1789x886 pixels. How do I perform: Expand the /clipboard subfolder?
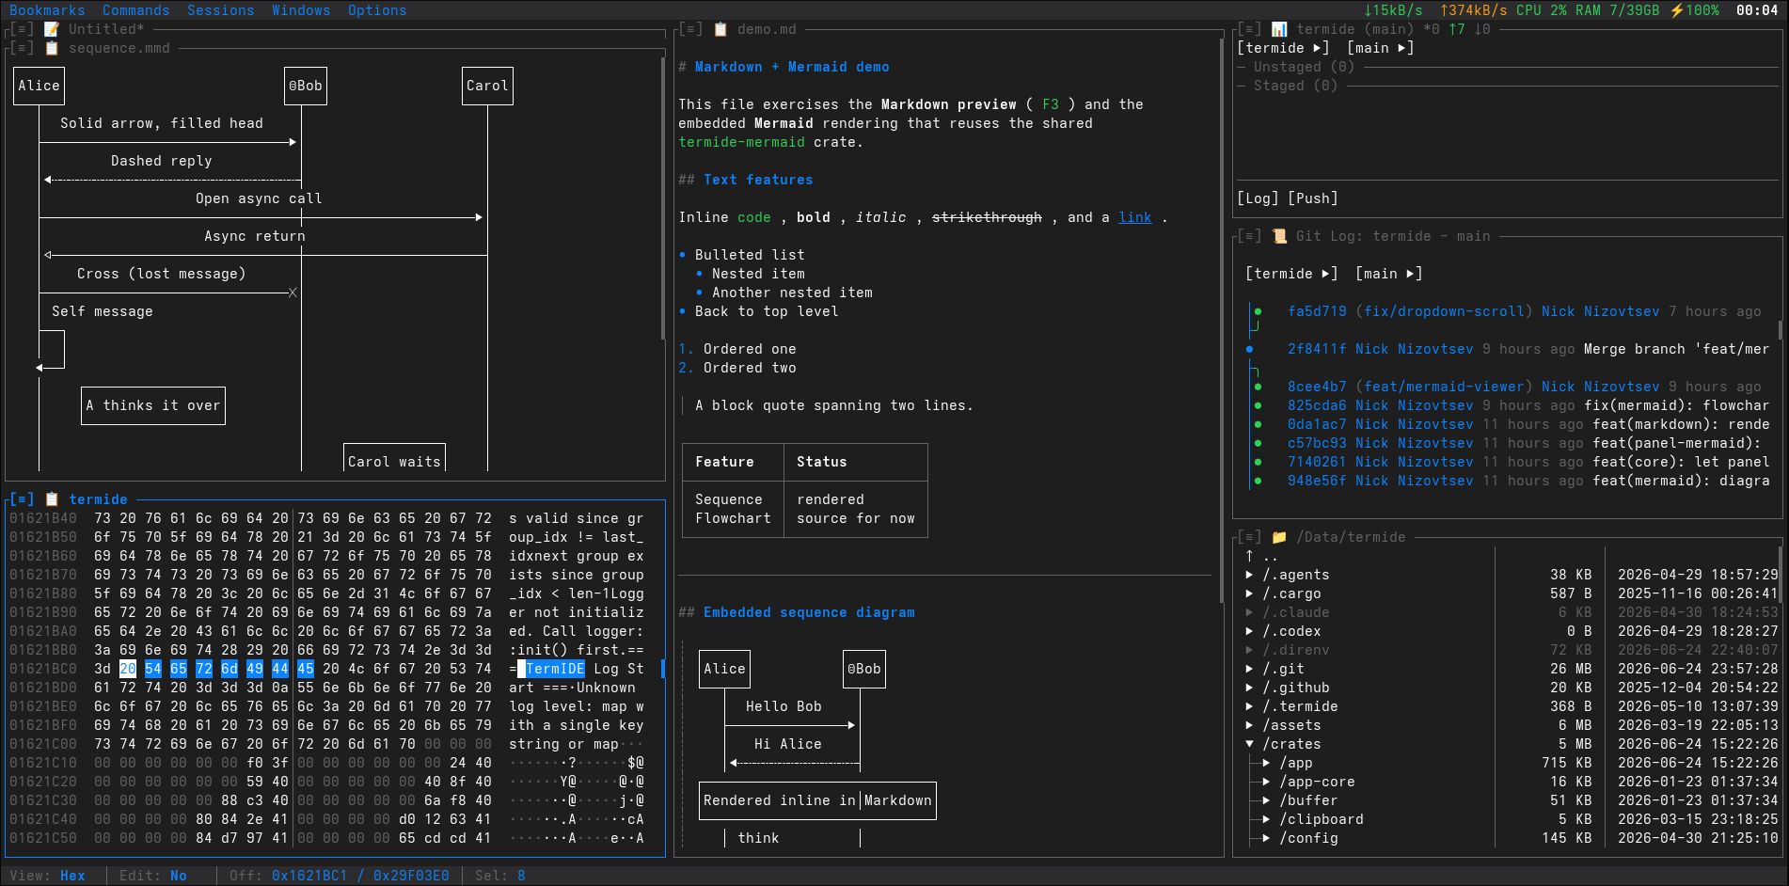tap(1266, 819)
